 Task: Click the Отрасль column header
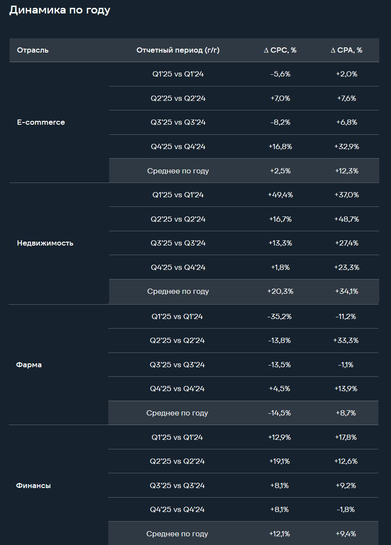click(x=33, y=50)
